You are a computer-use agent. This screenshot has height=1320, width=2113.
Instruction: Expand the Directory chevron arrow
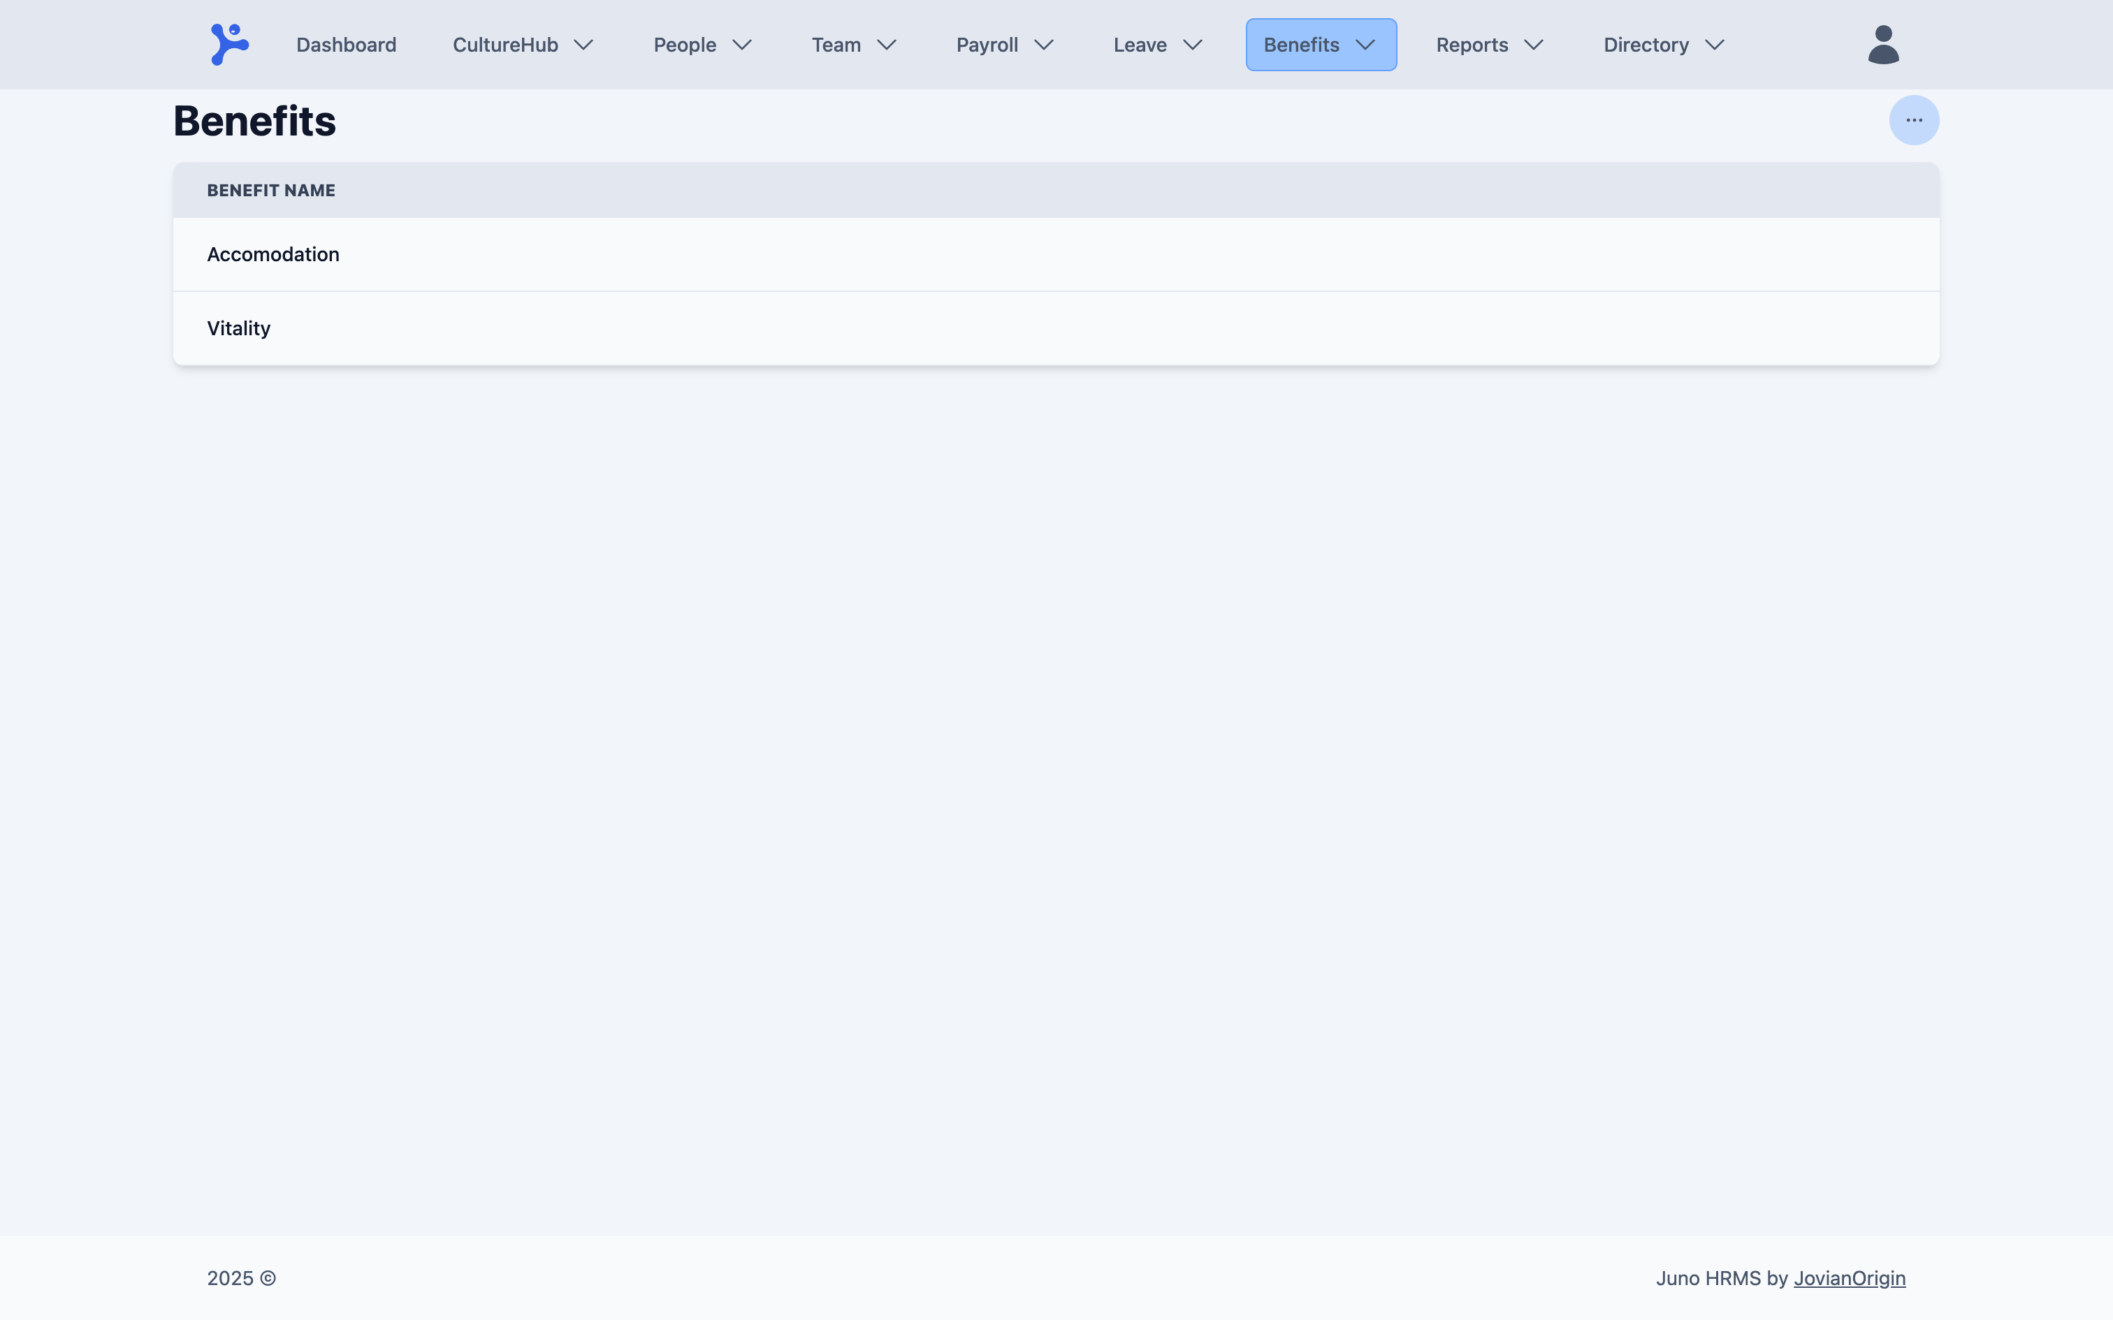[1715, 45]
